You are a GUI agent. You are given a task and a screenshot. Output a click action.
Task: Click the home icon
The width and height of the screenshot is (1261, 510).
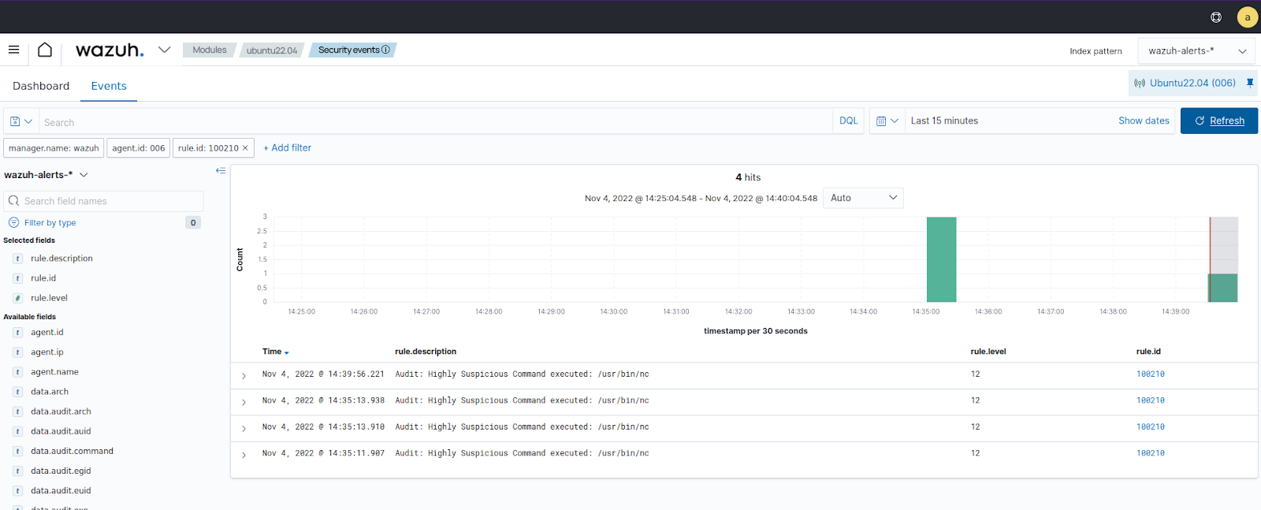(45, 50)
